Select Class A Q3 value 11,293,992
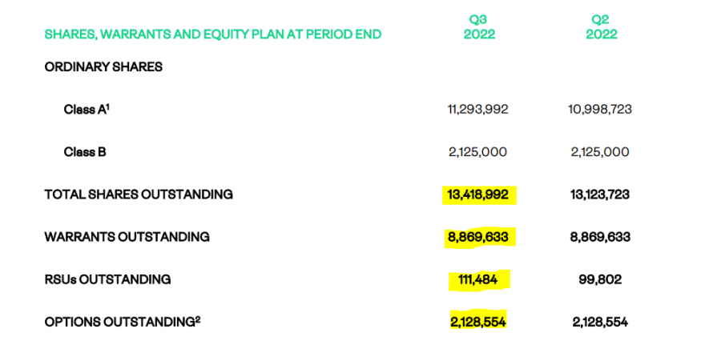The width and height of the screenshot is (705, 353). [477, 110]
